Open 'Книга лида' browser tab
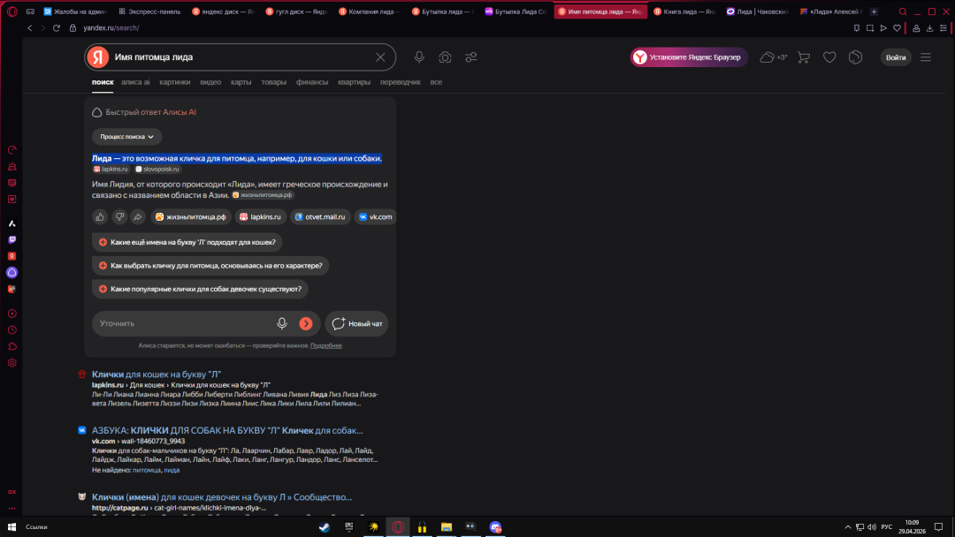 point(684,11)
